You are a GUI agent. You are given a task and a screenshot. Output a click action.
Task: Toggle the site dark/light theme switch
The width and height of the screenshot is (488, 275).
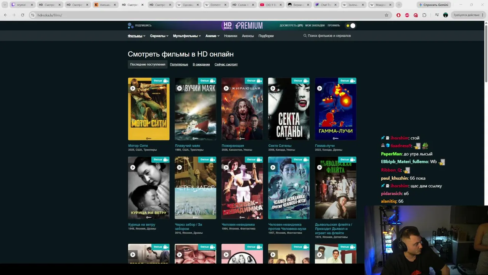351,26
